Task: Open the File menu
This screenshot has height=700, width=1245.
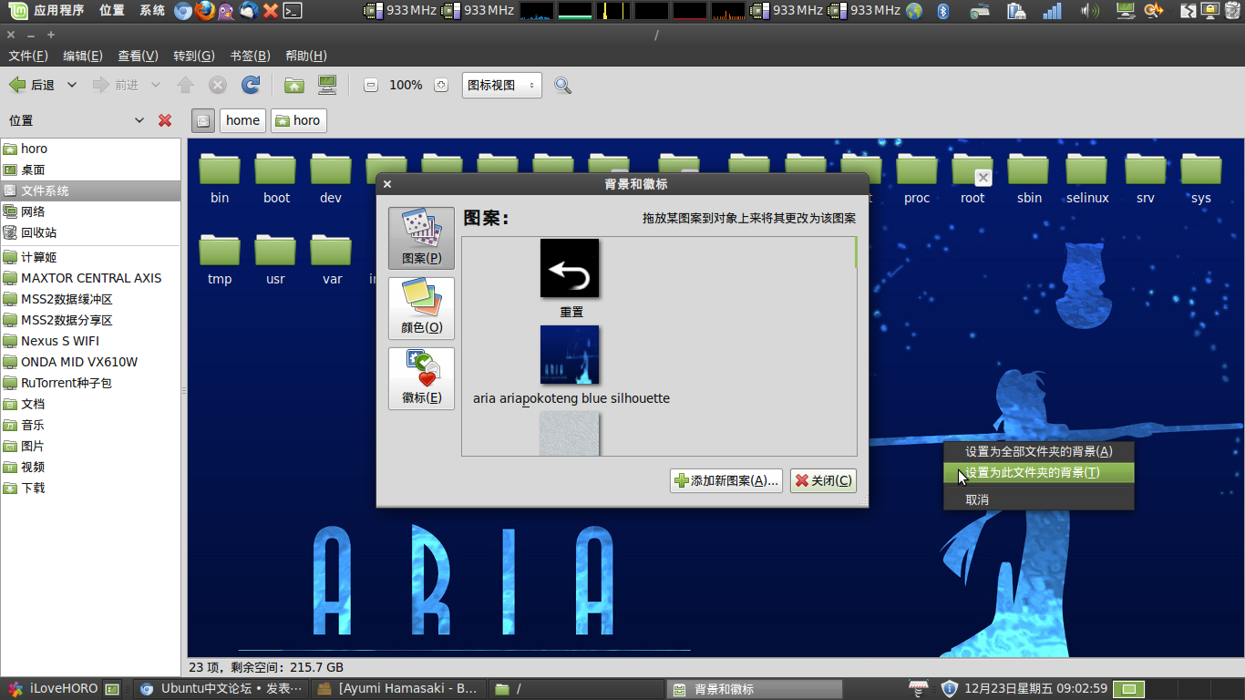Action: click(27, 56)
